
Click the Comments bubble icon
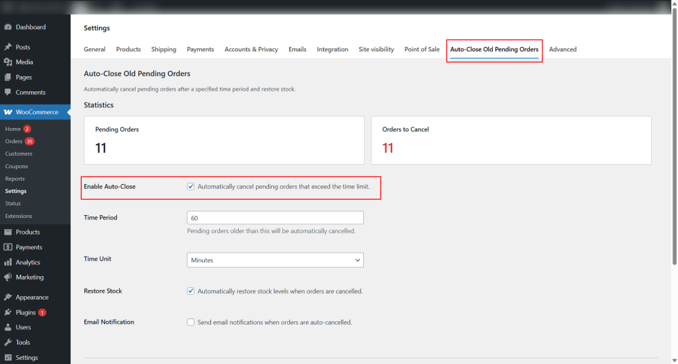coord(8,92)
